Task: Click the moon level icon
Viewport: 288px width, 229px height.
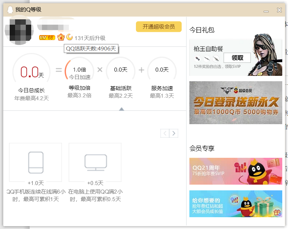Action: point(70,37)
